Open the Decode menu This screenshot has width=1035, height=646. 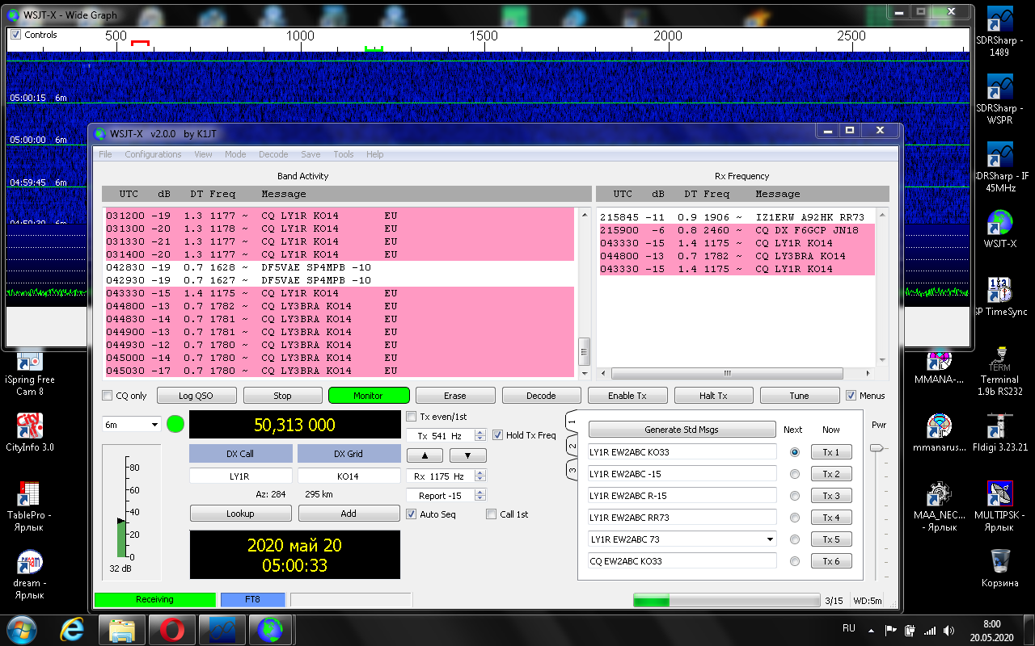click(273, 154)
